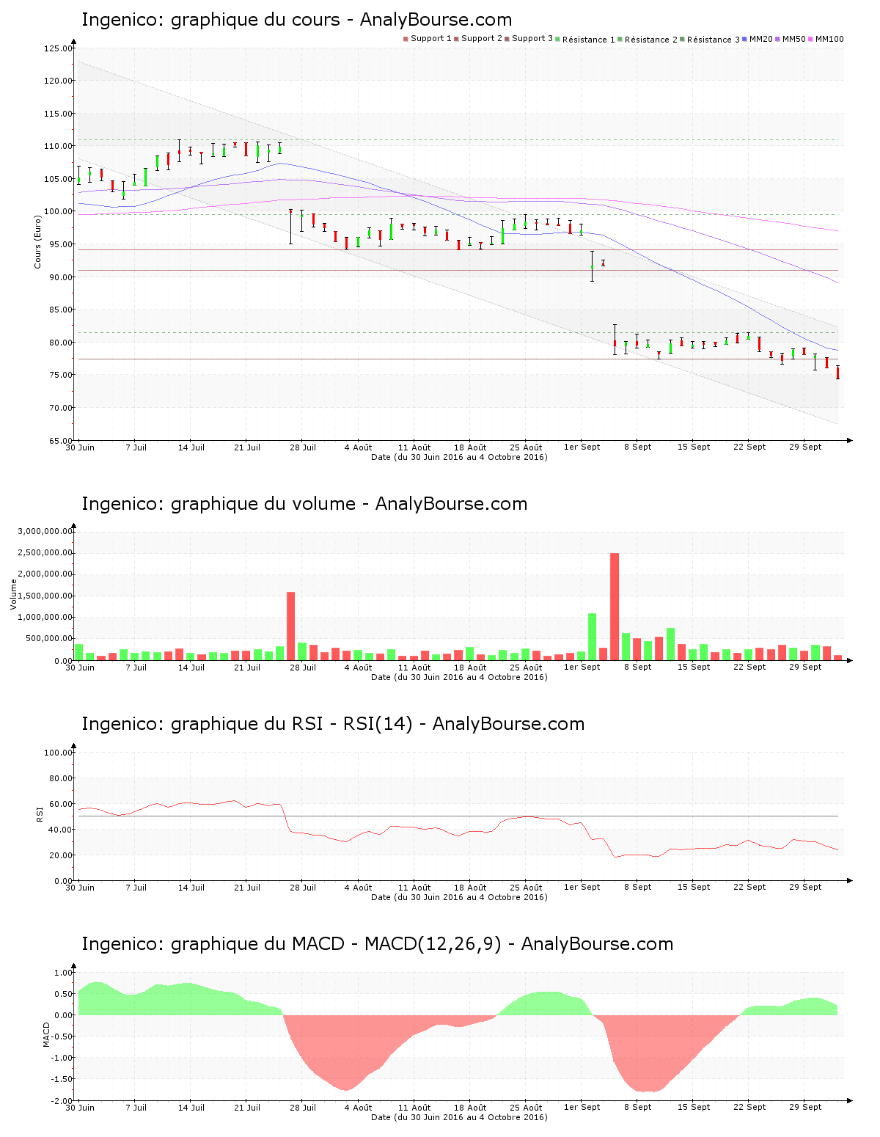The height and width of the screenshot is (1137, 880).
Task: Click the date range caption below MACD chart
Action: coord(459,1117)
